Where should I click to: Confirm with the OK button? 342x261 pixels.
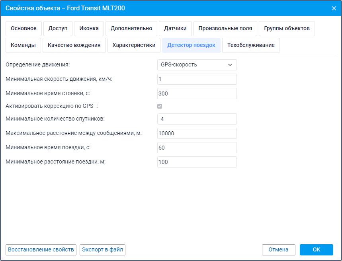click(316, 250)
